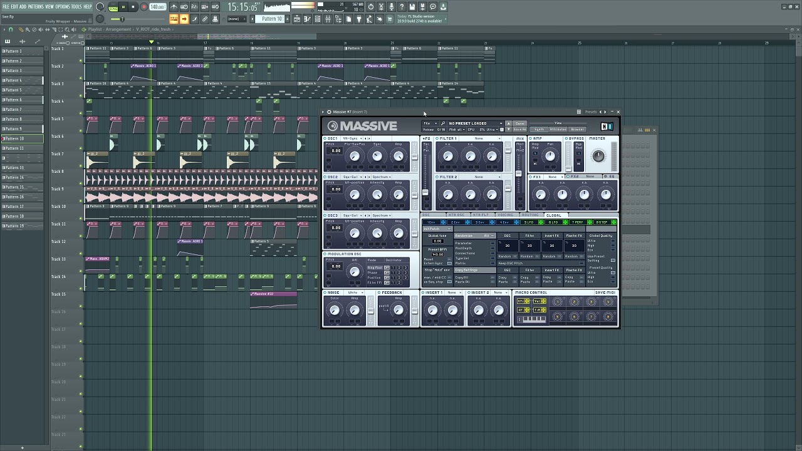The width and height of the screenshot is (802, 451).
Task: Click the Massive search magnifier icon
Action: point(443,123)
